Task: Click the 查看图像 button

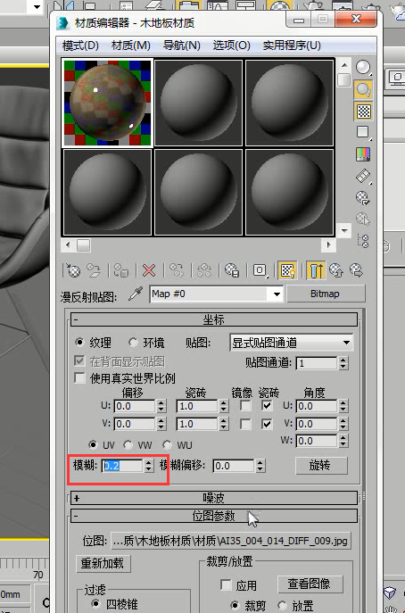Action: [x=310, y=584]
